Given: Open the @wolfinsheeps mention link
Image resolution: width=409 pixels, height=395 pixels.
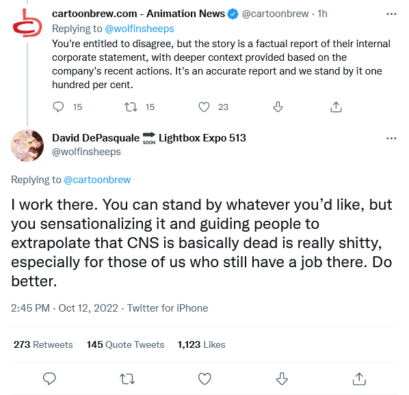Looking at the screenshot, I should (x=140, y=29).
